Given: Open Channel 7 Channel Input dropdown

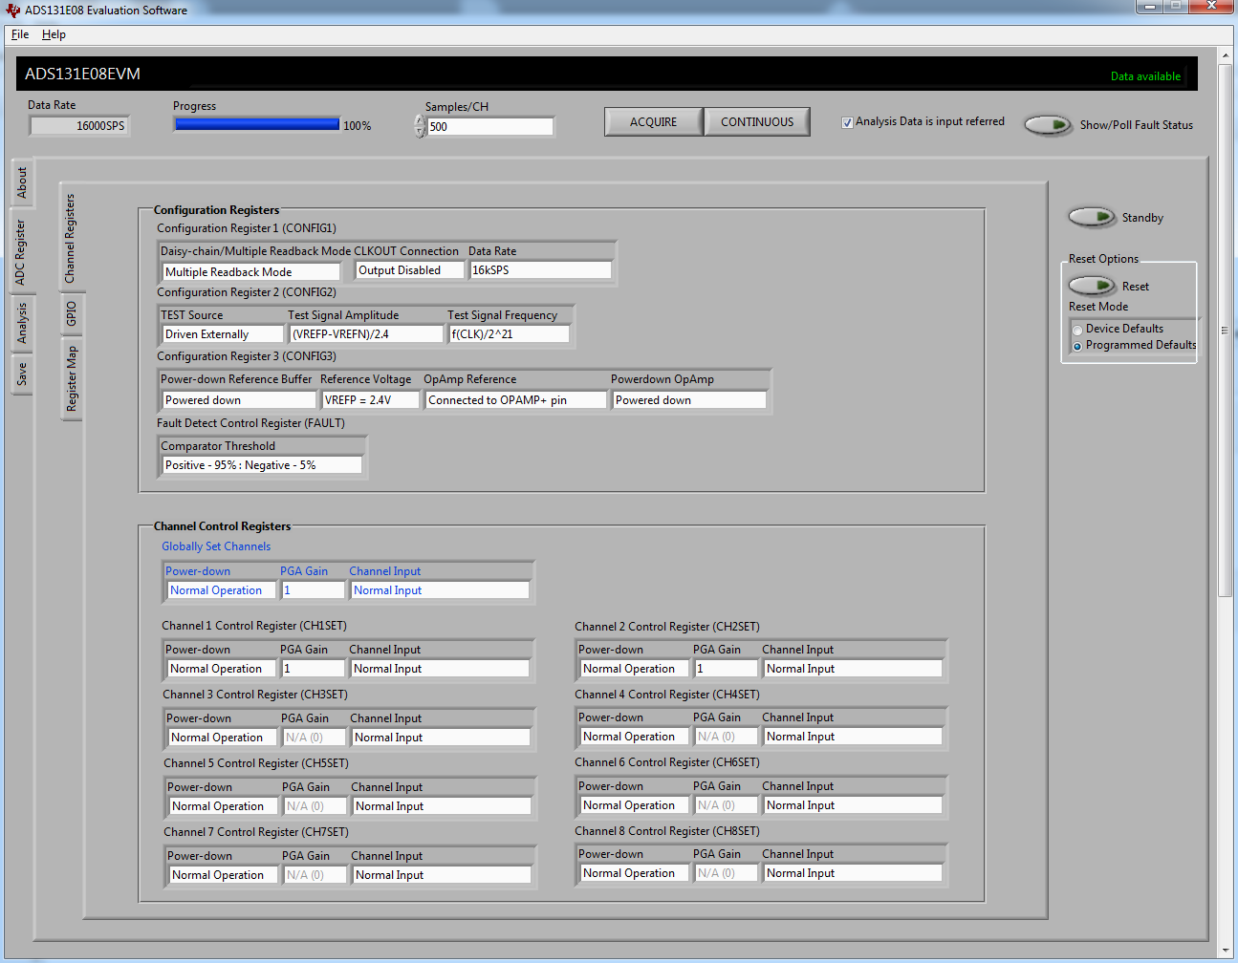Looking at the screenshot, I should tap(442, 875).
